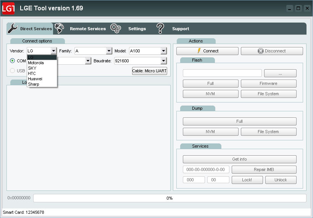Switch to the Remote Services tab
The image size is (313, 218).
[88, 29]
